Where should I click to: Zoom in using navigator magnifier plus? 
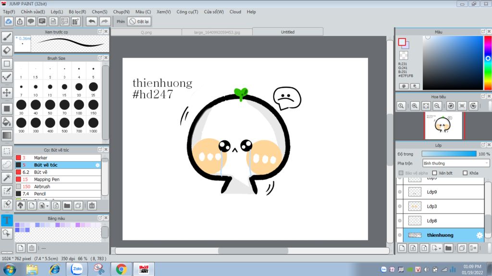[415, 106]
